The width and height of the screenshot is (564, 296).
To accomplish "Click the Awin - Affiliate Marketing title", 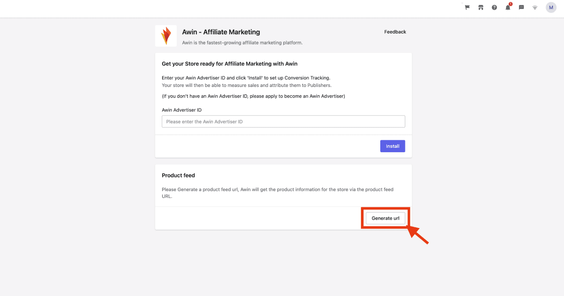I will pyautogui.click(x=221, y=32).
